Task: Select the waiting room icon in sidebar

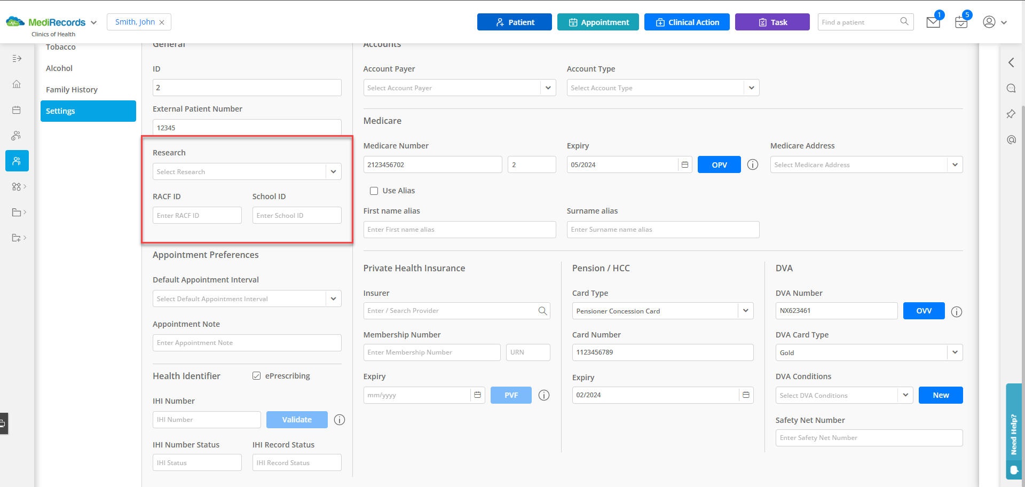Action: 17,135
